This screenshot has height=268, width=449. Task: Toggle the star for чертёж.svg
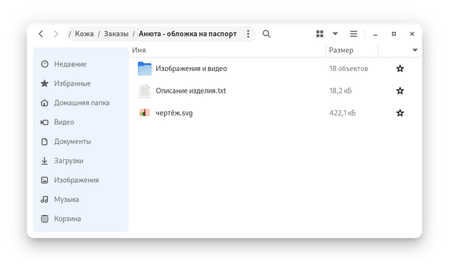400,113
